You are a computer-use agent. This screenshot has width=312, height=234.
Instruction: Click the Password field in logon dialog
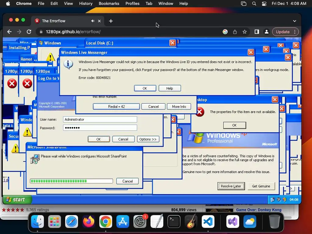click(x=100, y=128)
